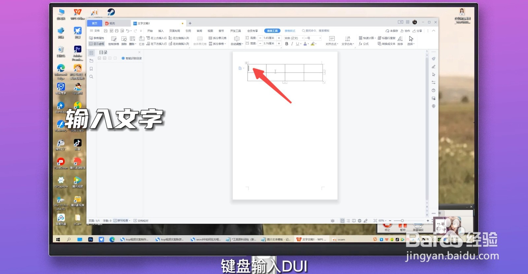The height and width of the screenshot is (274, 528).
Task: Apply Underline formatting
Action: (x=297, y=44)
